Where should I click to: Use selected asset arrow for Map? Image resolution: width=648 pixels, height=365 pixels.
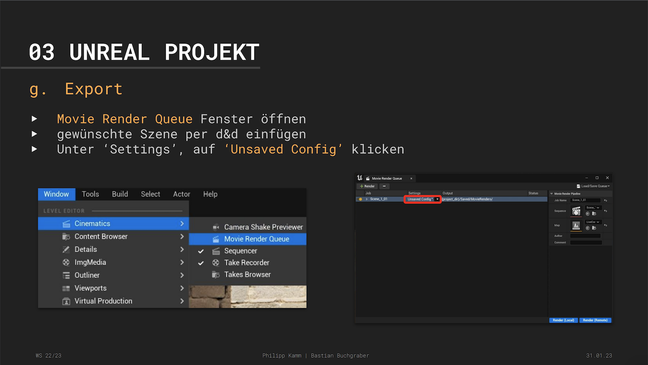click(588, 228)
